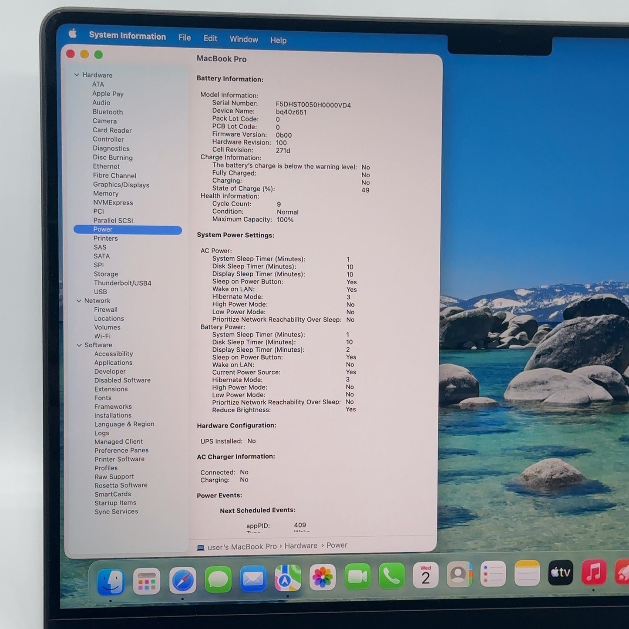Select Rosetta Software in the sidebar
The image size is (629, 629).
click(121, 485)
